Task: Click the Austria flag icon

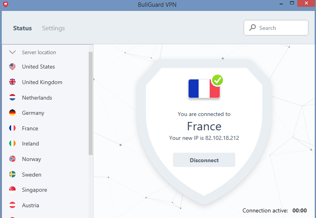Action: tap(12, 205)
